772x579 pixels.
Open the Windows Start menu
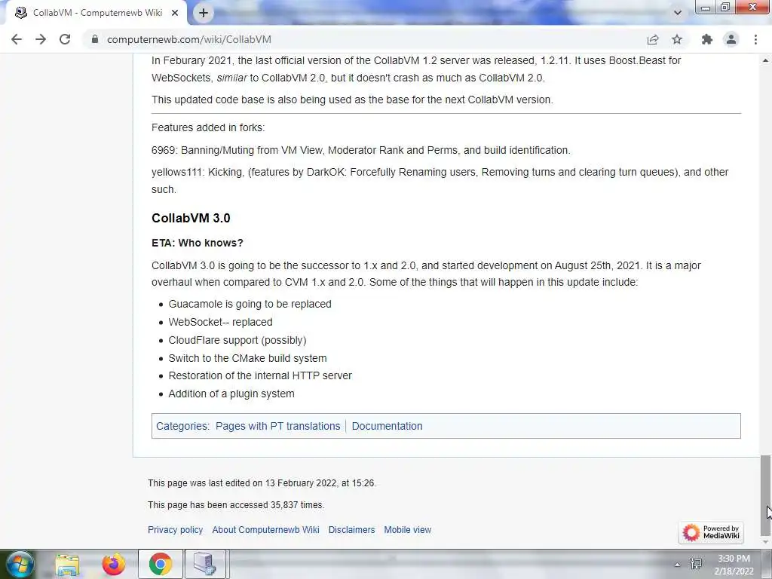click(x=20, y=564)
